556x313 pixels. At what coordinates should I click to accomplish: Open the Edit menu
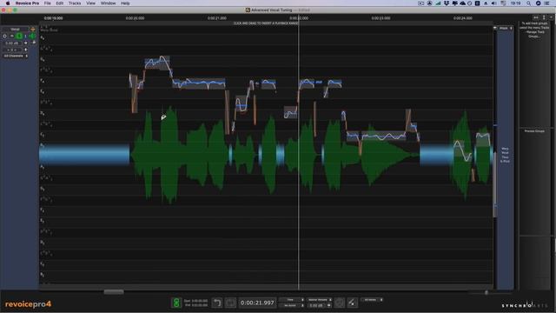click(x=60, y=3)
